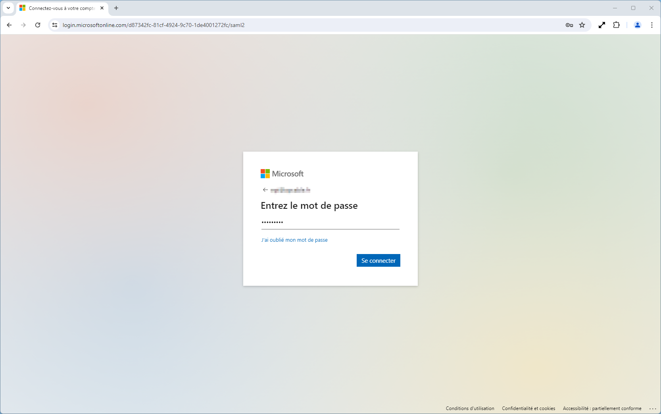The image size is (661, 414).
Task: Open Chrome three-dot menu
Action: tap(652, 25)
